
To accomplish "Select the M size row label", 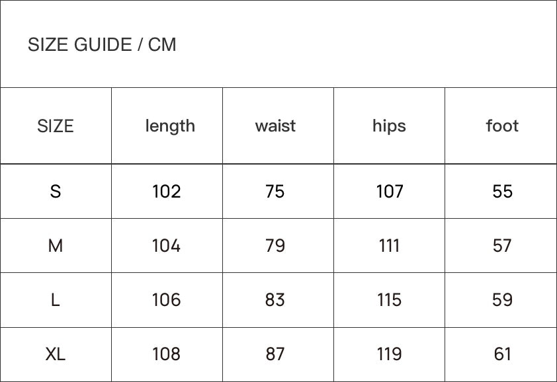I will [56, 246].
